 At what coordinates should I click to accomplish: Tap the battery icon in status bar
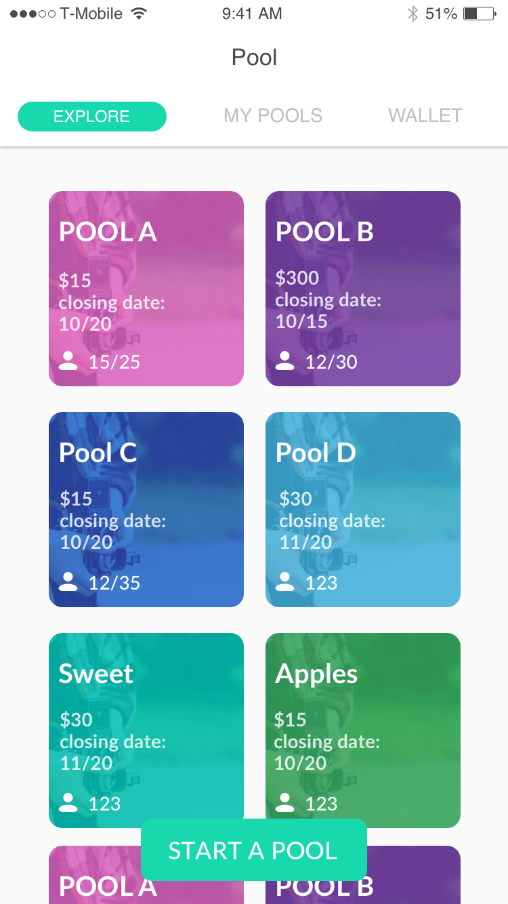480,14
